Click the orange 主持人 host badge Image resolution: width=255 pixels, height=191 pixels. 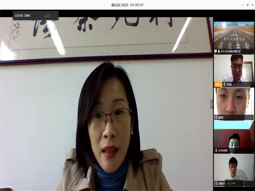tap(218, 85)
